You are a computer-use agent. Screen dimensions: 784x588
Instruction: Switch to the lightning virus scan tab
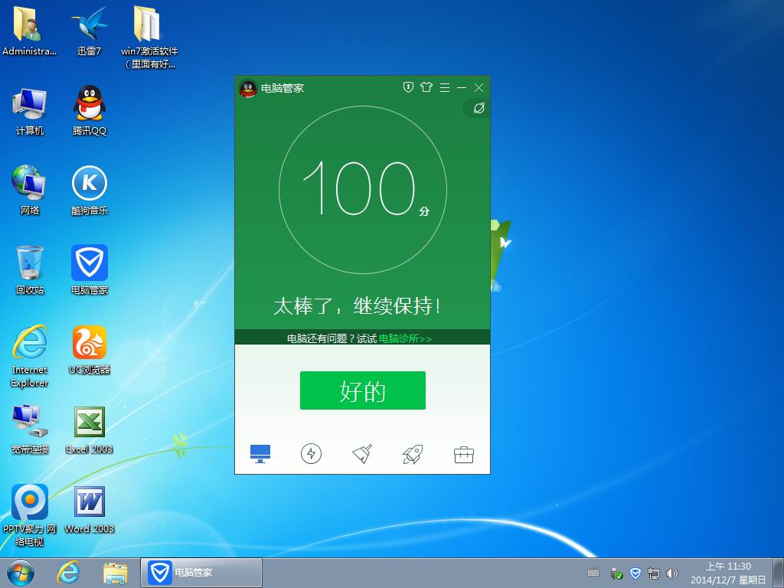coord(311,454)
